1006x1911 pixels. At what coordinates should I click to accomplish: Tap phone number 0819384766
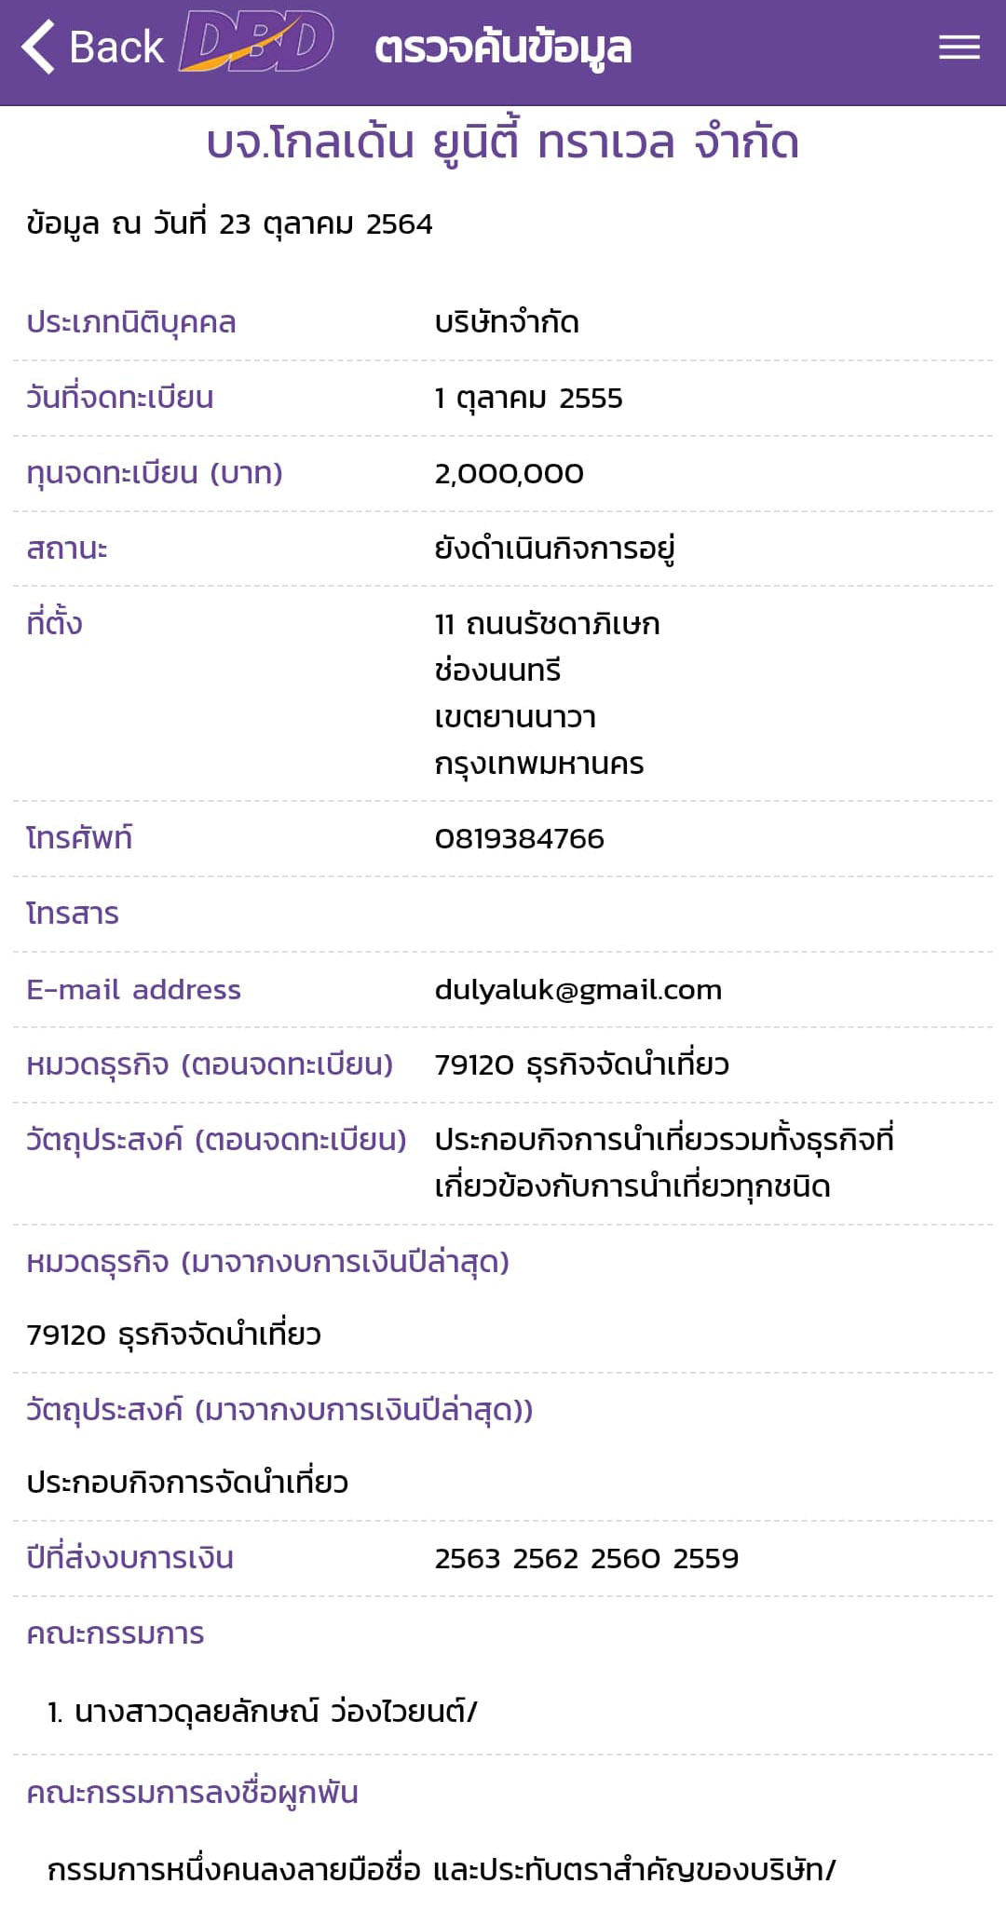tap(519, 839)
